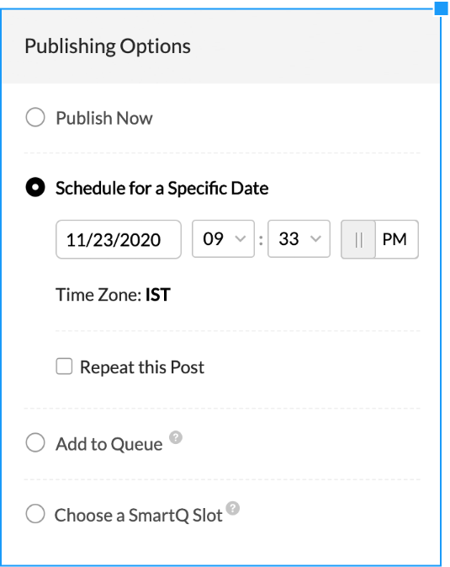Expand the hour chevron arrow
This screenshot has height=567, width=450.
coord(241,238)
